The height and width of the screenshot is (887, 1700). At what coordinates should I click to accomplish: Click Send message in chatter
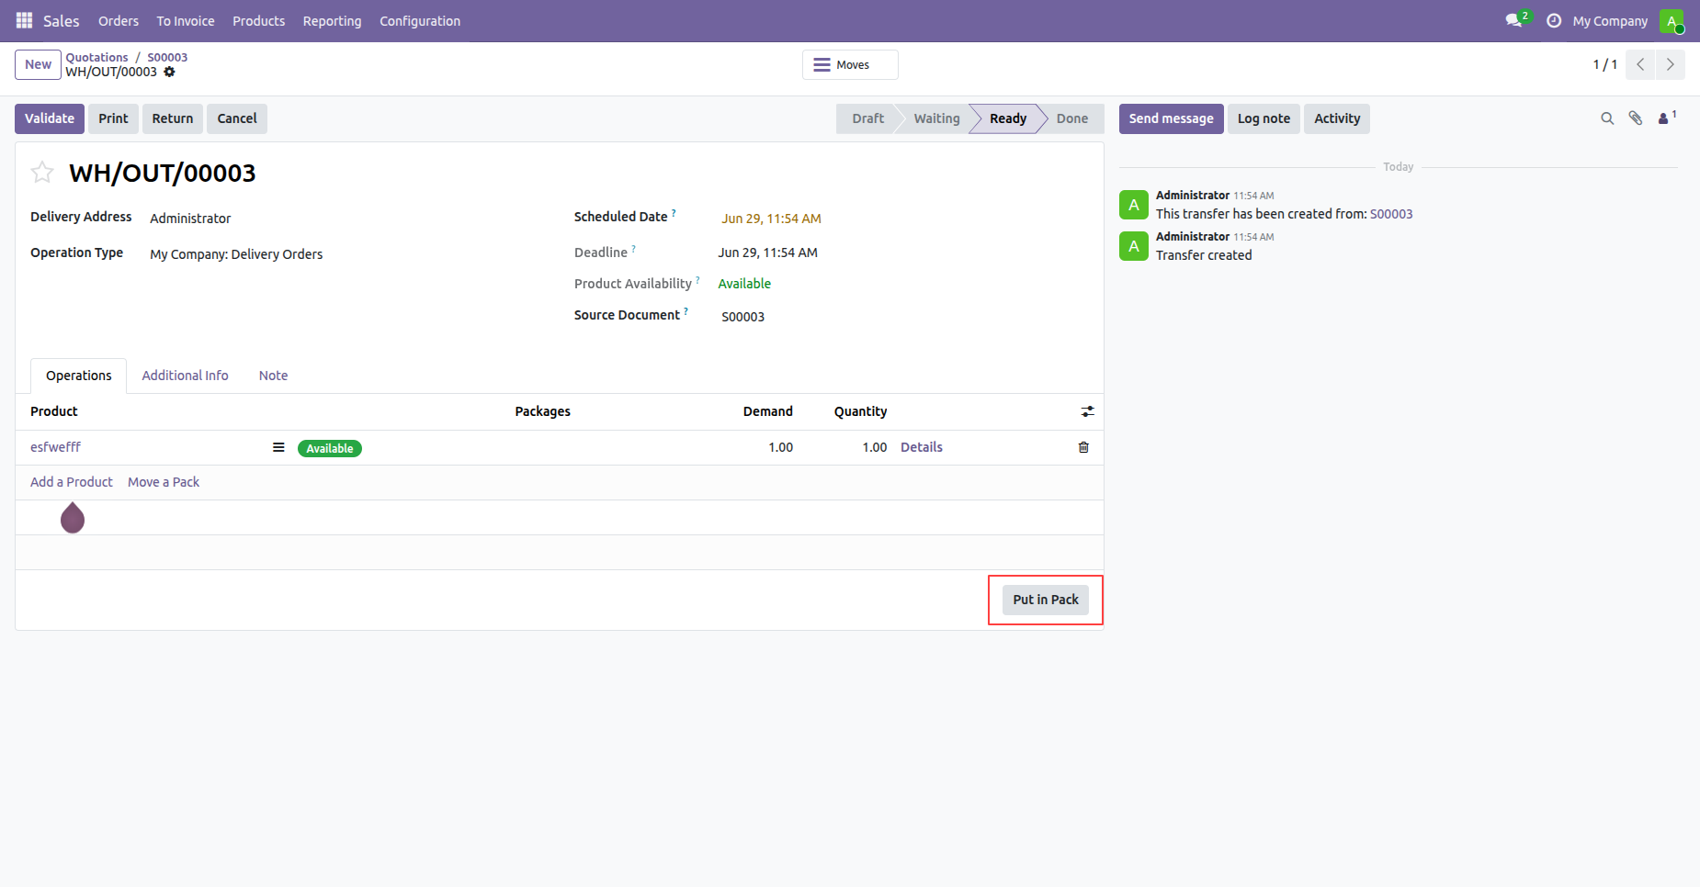(x=1171, y=118)
